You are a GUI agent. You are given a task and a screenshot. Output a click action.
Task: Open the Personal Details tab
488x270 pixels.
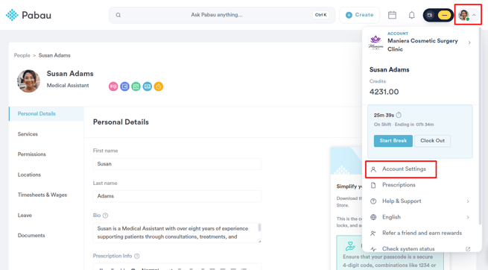pyautogui.click(x=46, y=113)
